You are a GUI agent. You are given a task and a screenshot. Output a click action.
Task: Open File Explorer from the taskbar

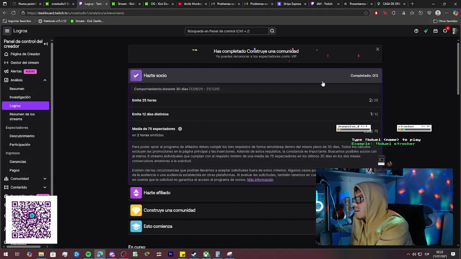tap(41, 254)
